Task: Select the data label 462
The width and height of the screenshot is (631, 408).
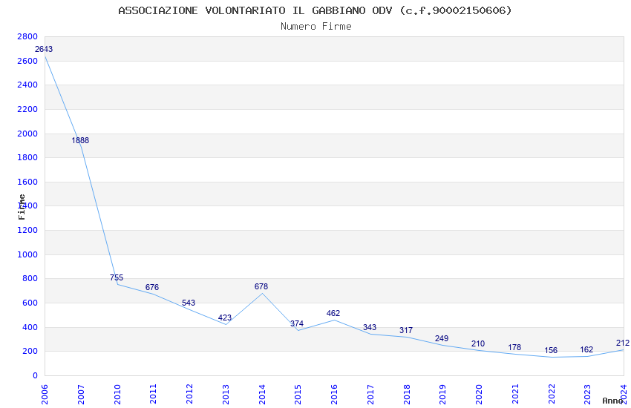Action: click(333, 313)
